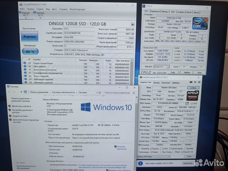
Task: Open the GPU-Z hamburger menu icon
Action: (x=199, y=82)
